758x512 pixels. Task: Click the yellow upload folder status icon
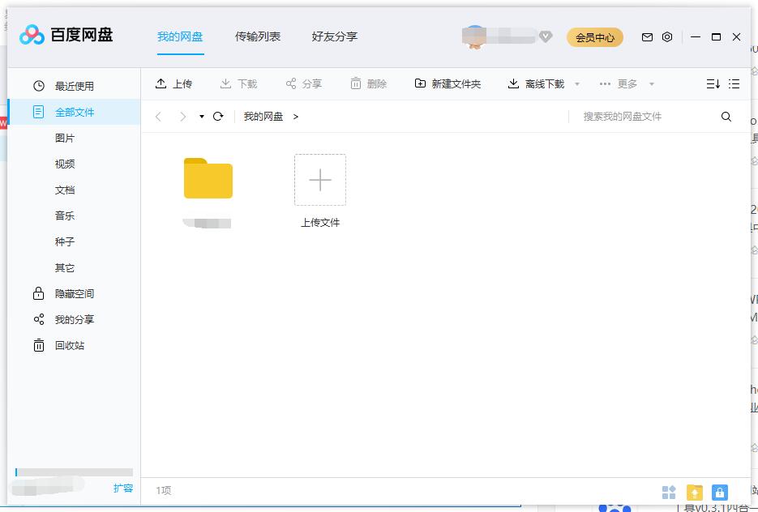point(695,493)
